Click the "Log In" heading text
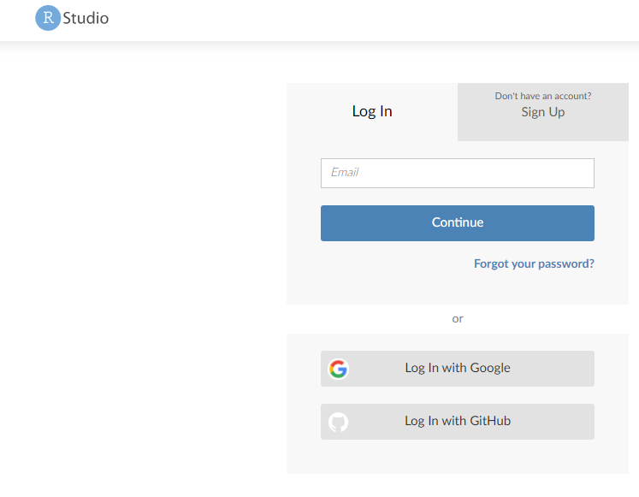 [372, 111]
